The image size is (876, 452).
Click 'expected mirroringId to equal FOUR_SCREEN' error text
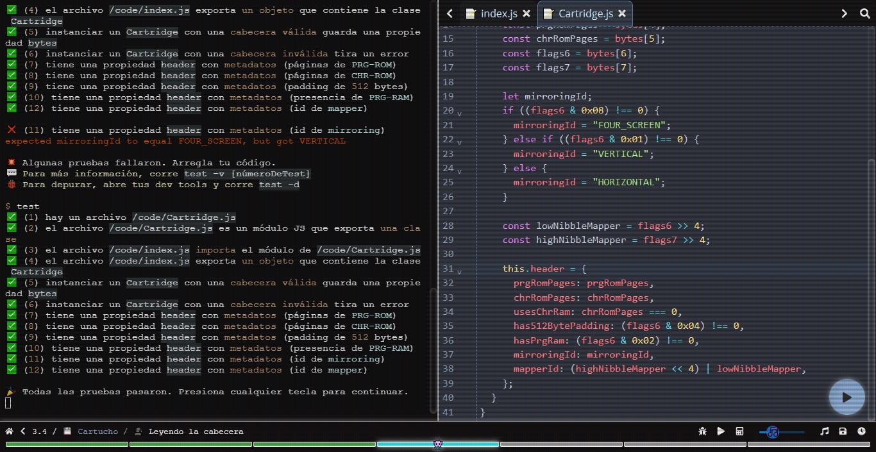[x=175, y=141]
